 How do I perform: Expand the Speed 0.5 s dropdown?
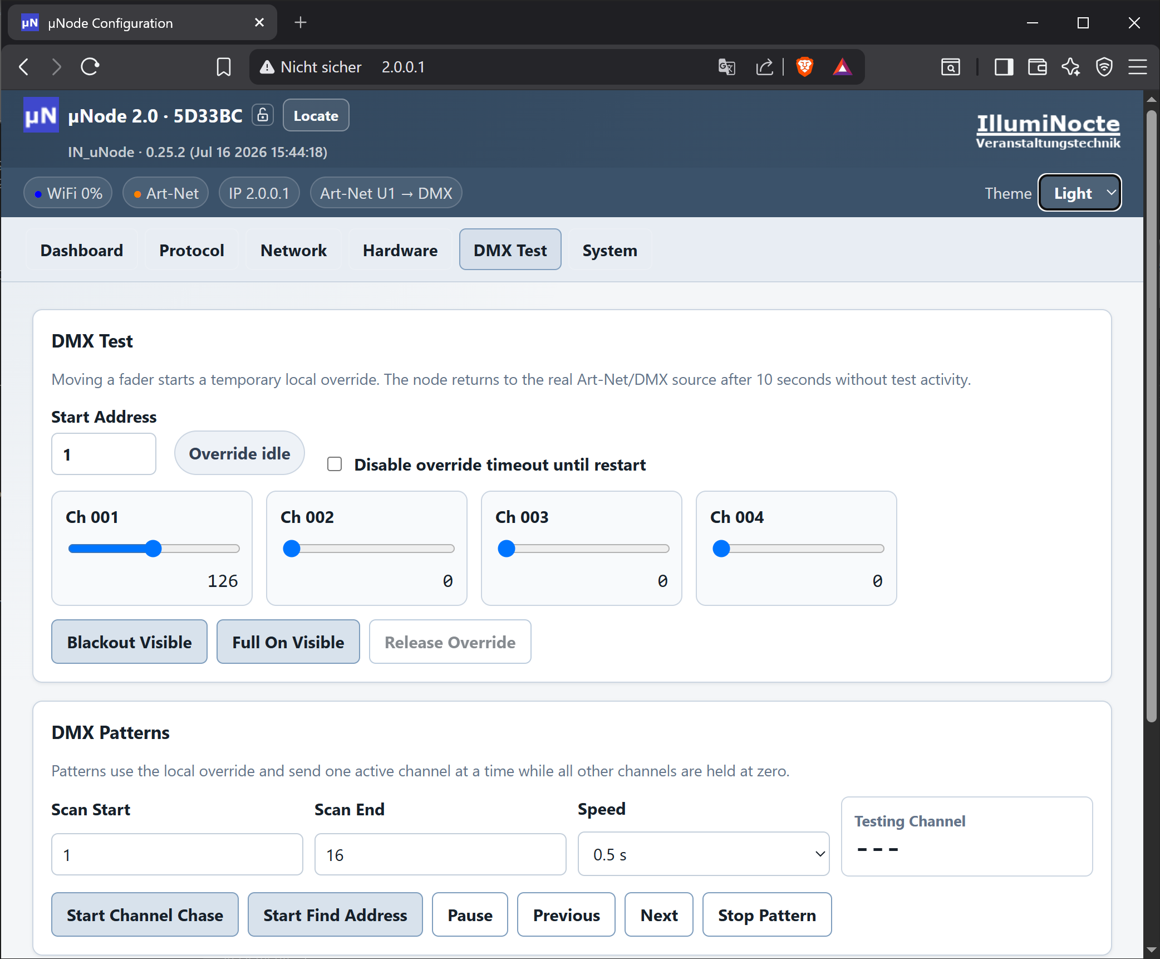point(704,854)
